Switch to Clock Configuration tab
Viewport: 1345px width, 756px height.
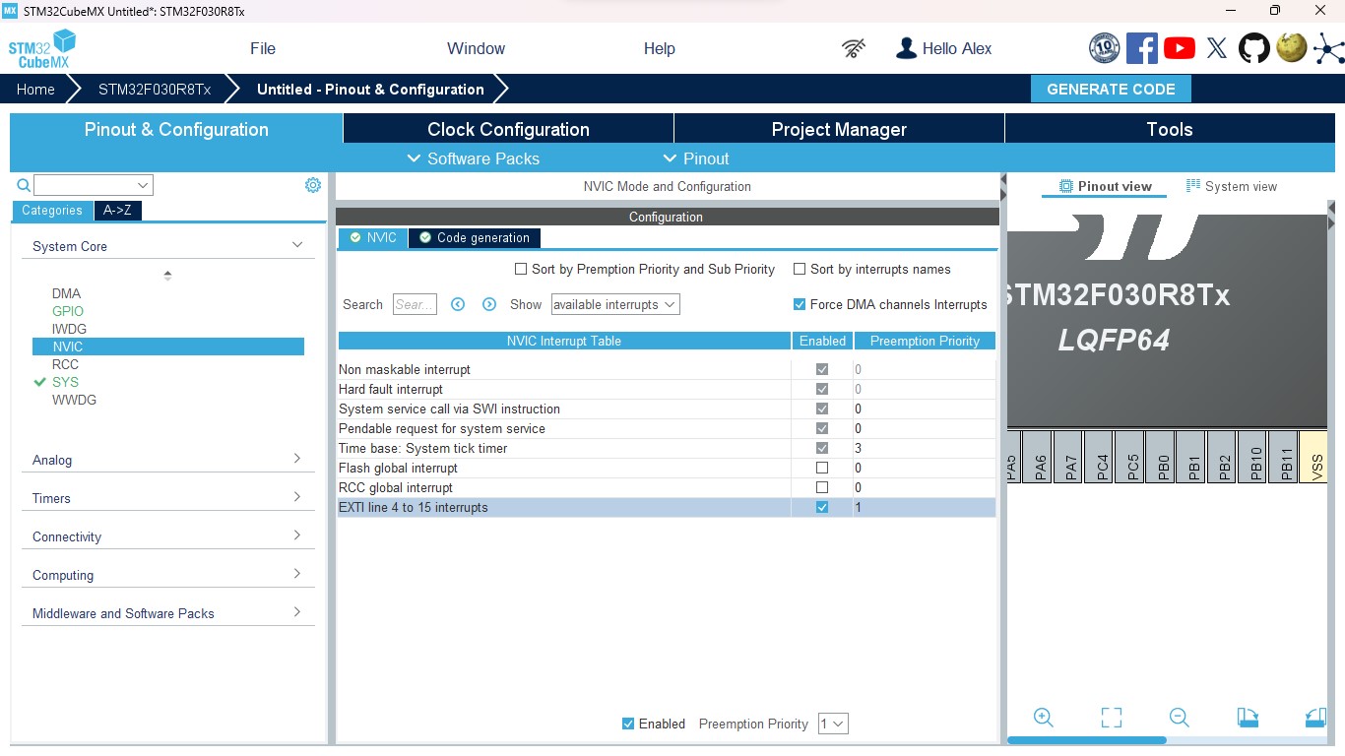click(x=508, y=129)
